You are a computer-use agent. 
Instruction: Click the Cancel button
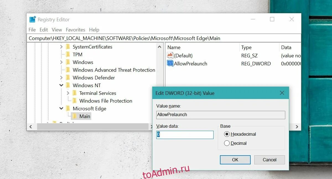click(x=269, y=160)
